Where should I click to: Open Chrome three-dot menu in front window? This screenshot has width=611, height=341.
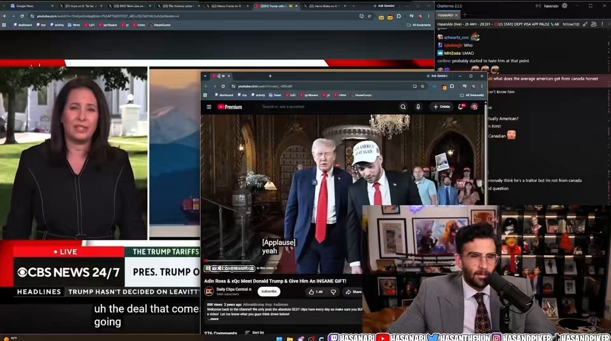pyautogui.click(x=481, y=86)
